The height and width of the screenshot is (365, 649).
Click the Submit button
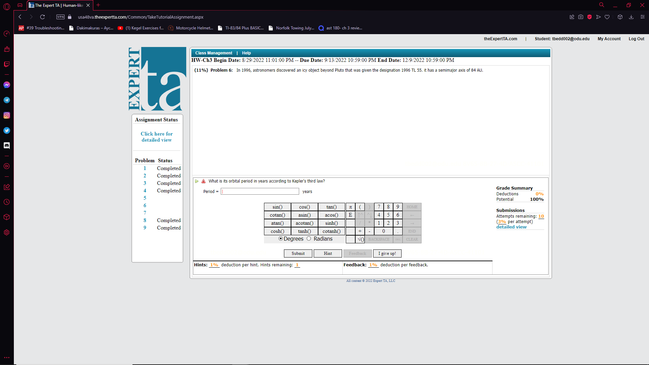(x=298, y=253)
